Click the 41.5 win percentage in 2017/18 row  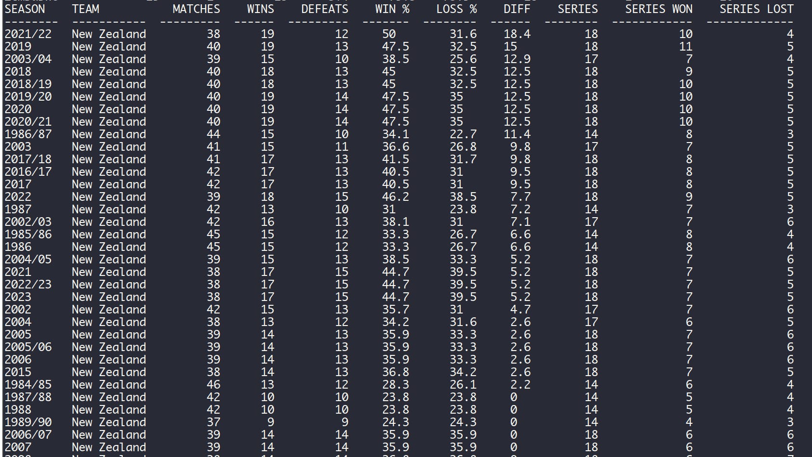(x=396, y=159)
